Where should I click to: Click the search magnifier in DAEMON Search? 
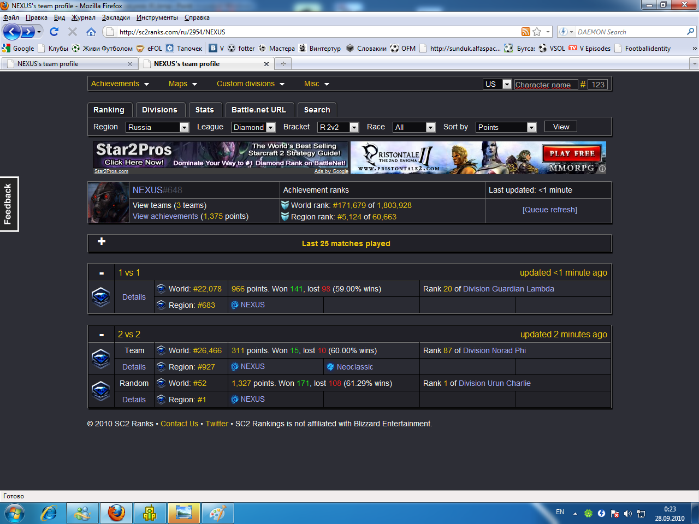[x=690, y=32]
